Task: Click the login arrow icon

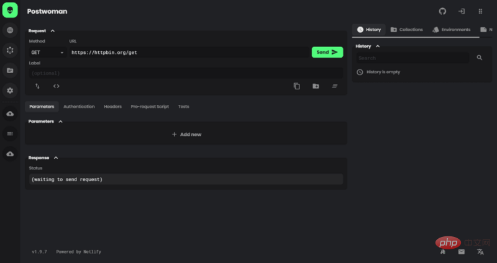Action: pyautogui.click(x=462, y=11)
